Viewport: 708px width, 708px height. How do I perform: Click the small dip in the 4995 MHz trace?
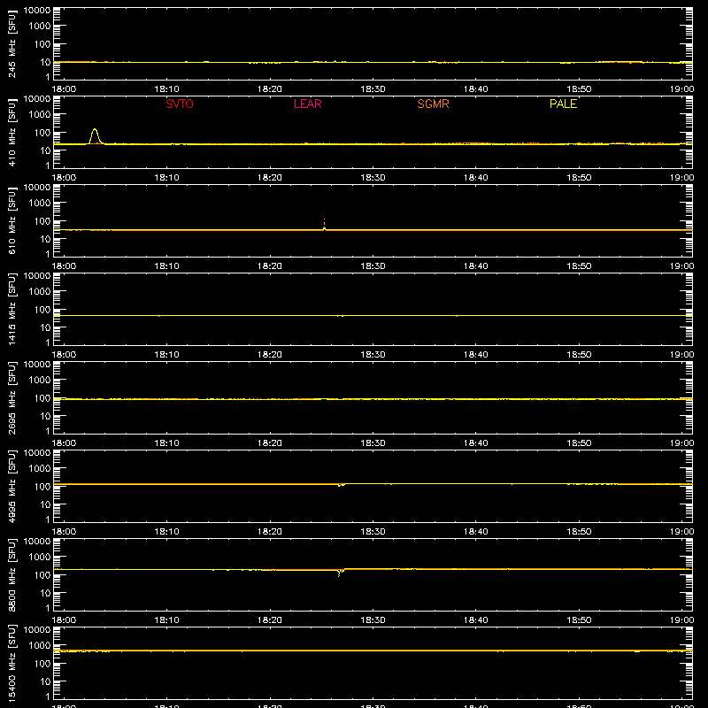coord(341,485)
